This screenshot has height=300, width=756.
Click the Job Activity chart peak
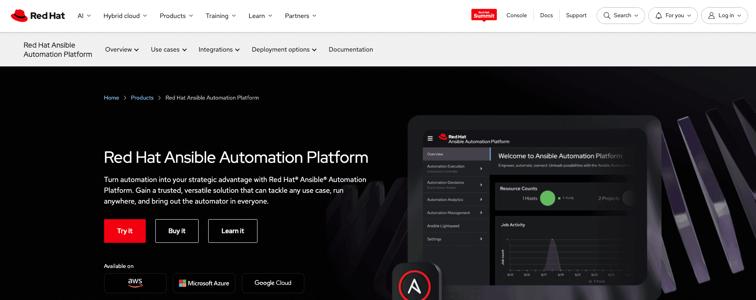tap(553, 240)
